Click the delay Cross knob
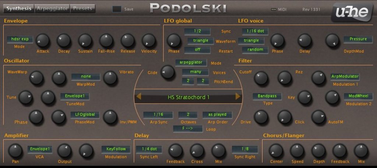Screen dimensions: 377x168 pos(197,151)
